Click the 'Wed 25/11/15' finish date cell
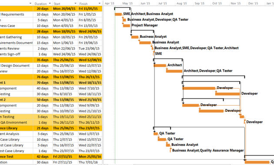The width and height of the screenshot is (274, 165). (x=90, y=117)
